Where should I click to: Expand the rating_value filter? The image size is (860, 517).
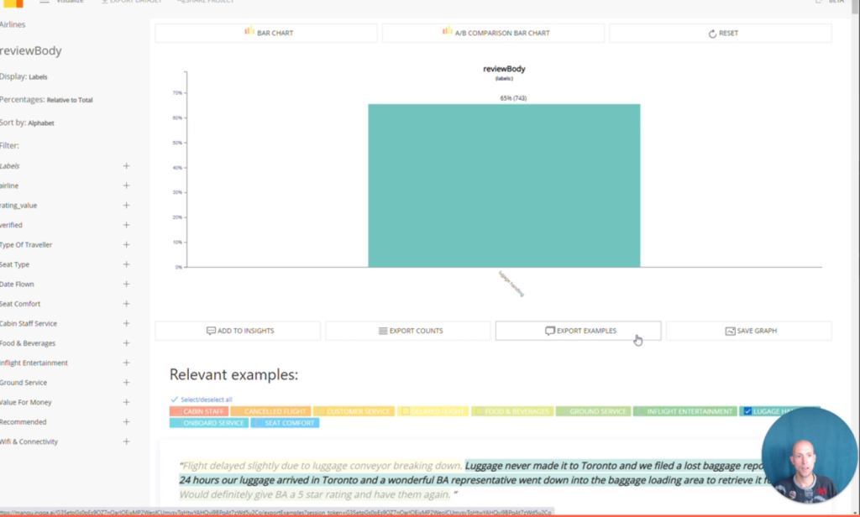[x=126, y=205]
